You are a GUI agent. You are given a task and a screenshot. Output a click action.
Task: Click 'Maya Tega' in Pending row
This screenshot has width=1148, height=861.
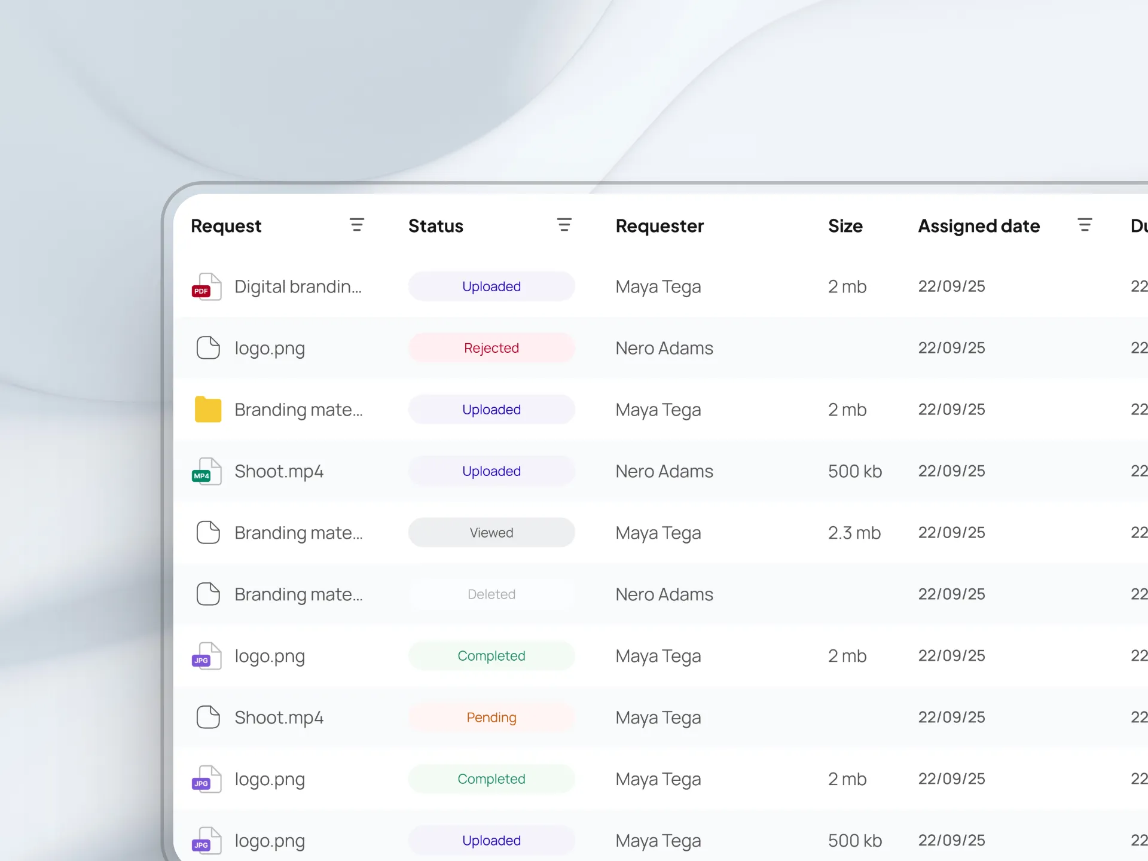(658, 718)
